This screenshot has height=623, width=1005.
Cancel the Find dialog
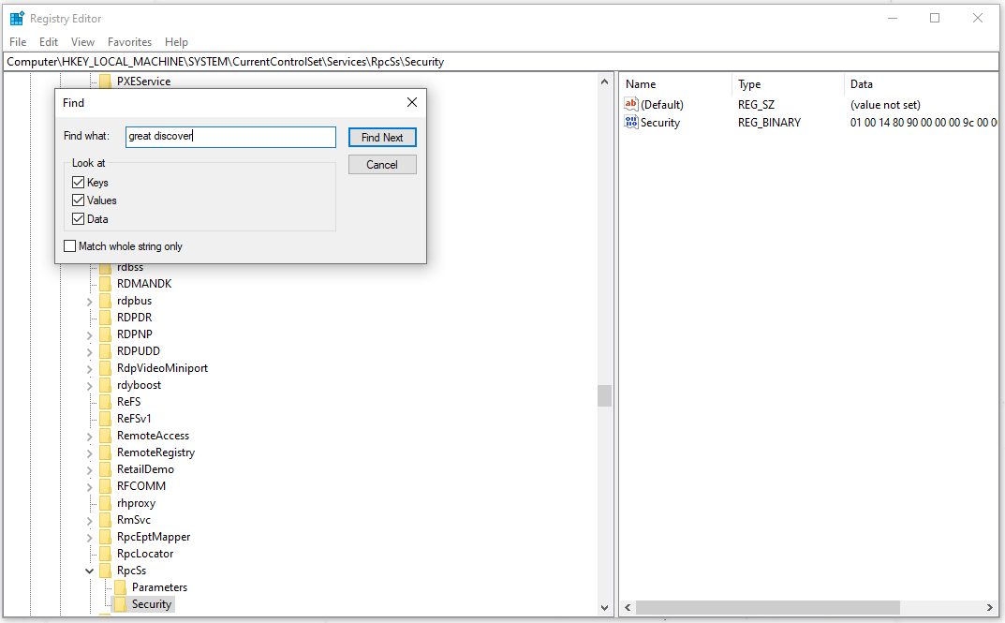382,165
